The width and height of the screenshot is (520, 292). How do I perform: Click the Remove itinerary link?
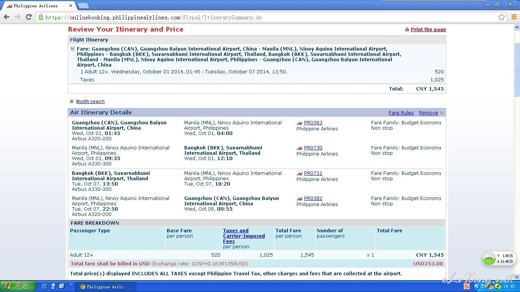(x=428, y=113)
